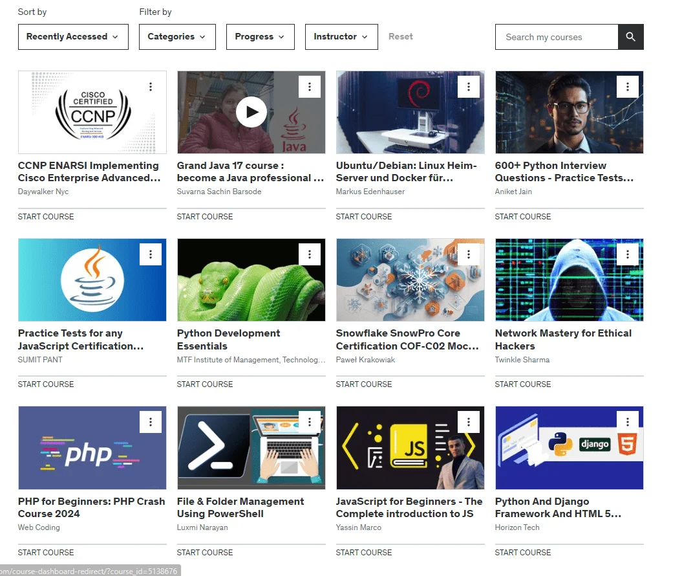Click instructor name Suvarna Sachin Barsode
Image resolution: width=693 pixels, height=576 pixels.
pyautogui.click(x=219, y=192)
